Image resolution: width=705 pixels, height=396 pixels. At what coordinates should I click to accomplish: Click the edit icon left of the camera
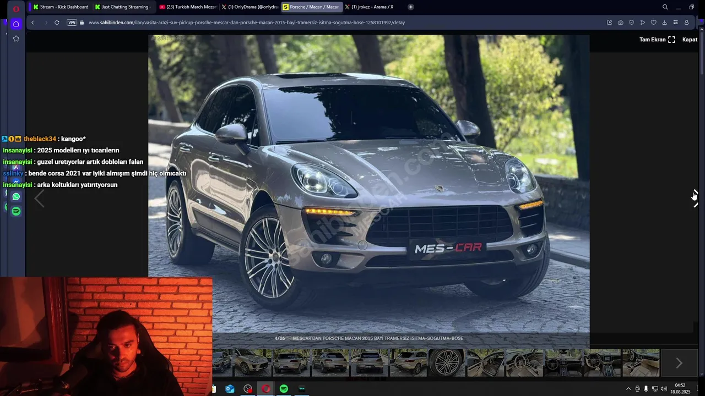click(610, 23)
